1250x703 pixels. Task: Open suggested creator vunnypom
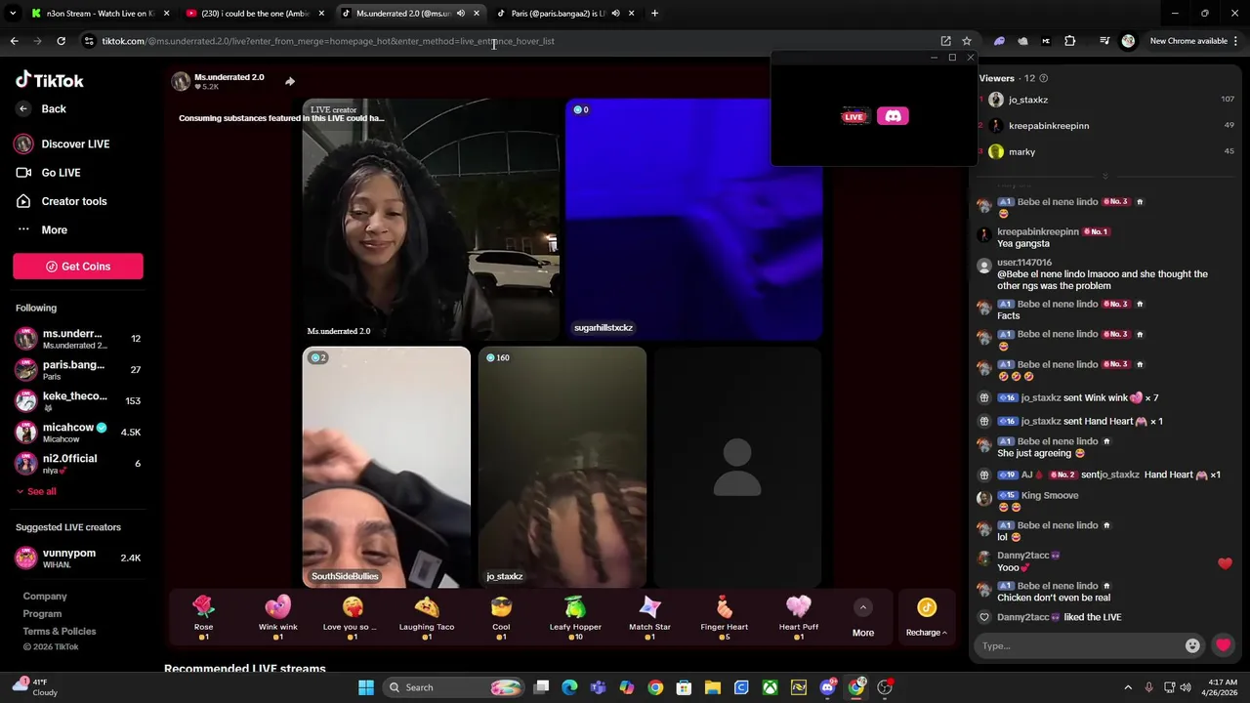78,558
